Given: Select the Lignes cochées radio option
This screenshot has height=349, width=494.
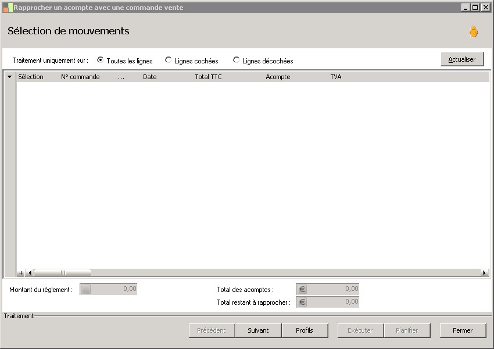Looking at the screenshot, I should [x=168, y=60].
